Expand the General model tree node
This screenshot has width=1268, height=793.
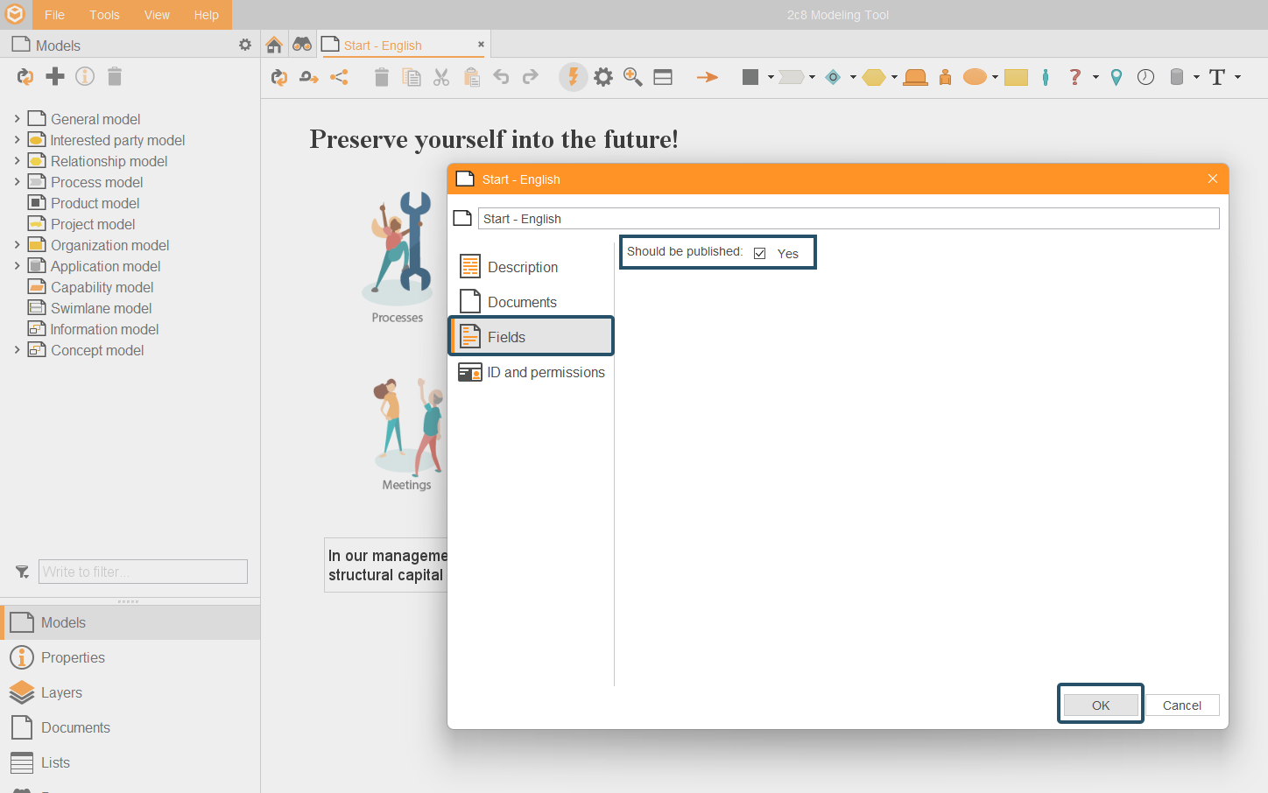(17, 118)
